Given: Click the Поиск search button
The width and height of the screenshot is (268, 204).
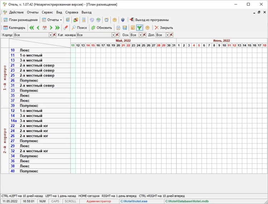Looking at the screenshot, I should (x=79, y=27).
